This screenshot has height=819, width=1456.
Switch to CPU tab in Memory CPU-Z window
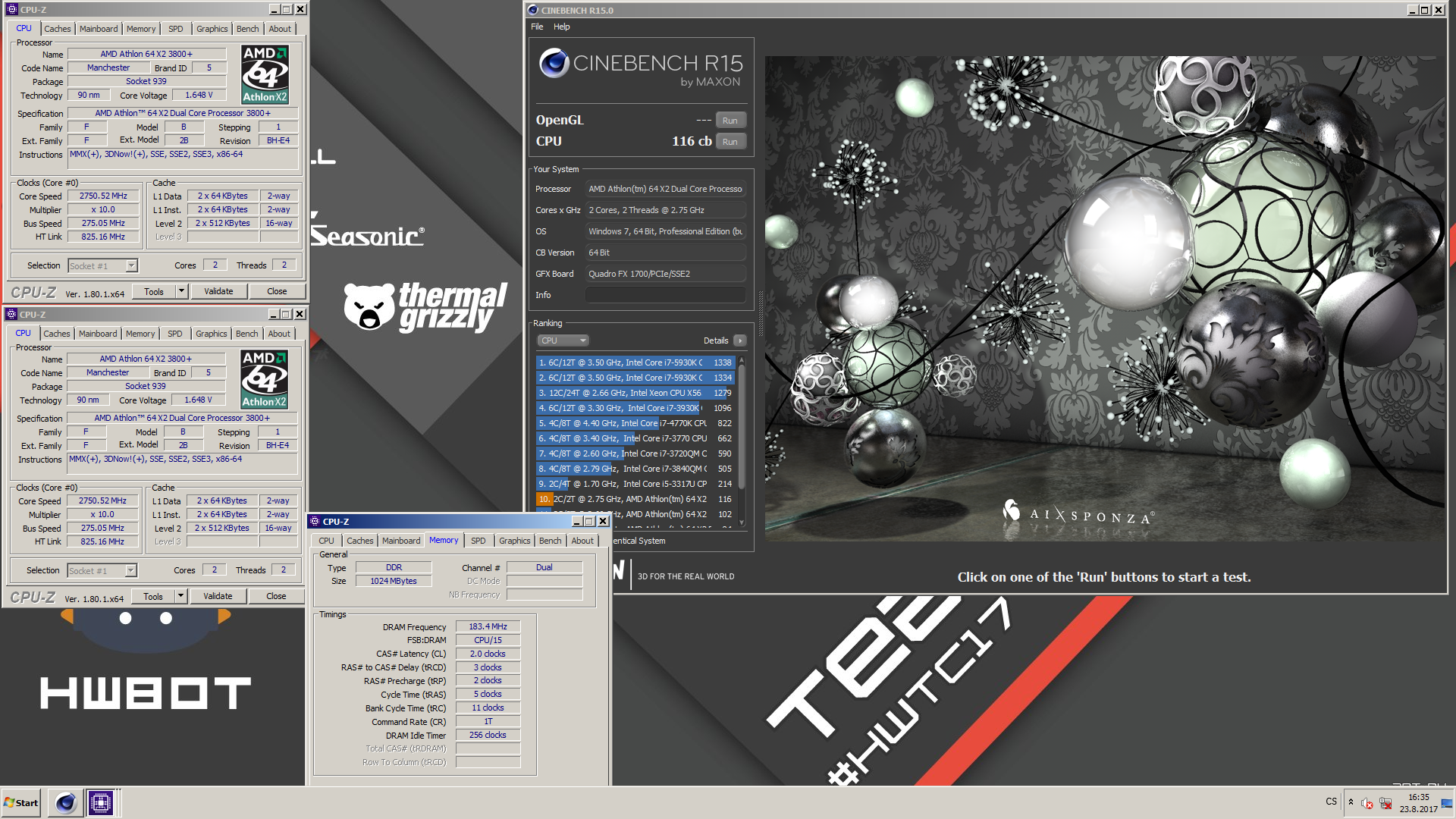tap(326, 541)
